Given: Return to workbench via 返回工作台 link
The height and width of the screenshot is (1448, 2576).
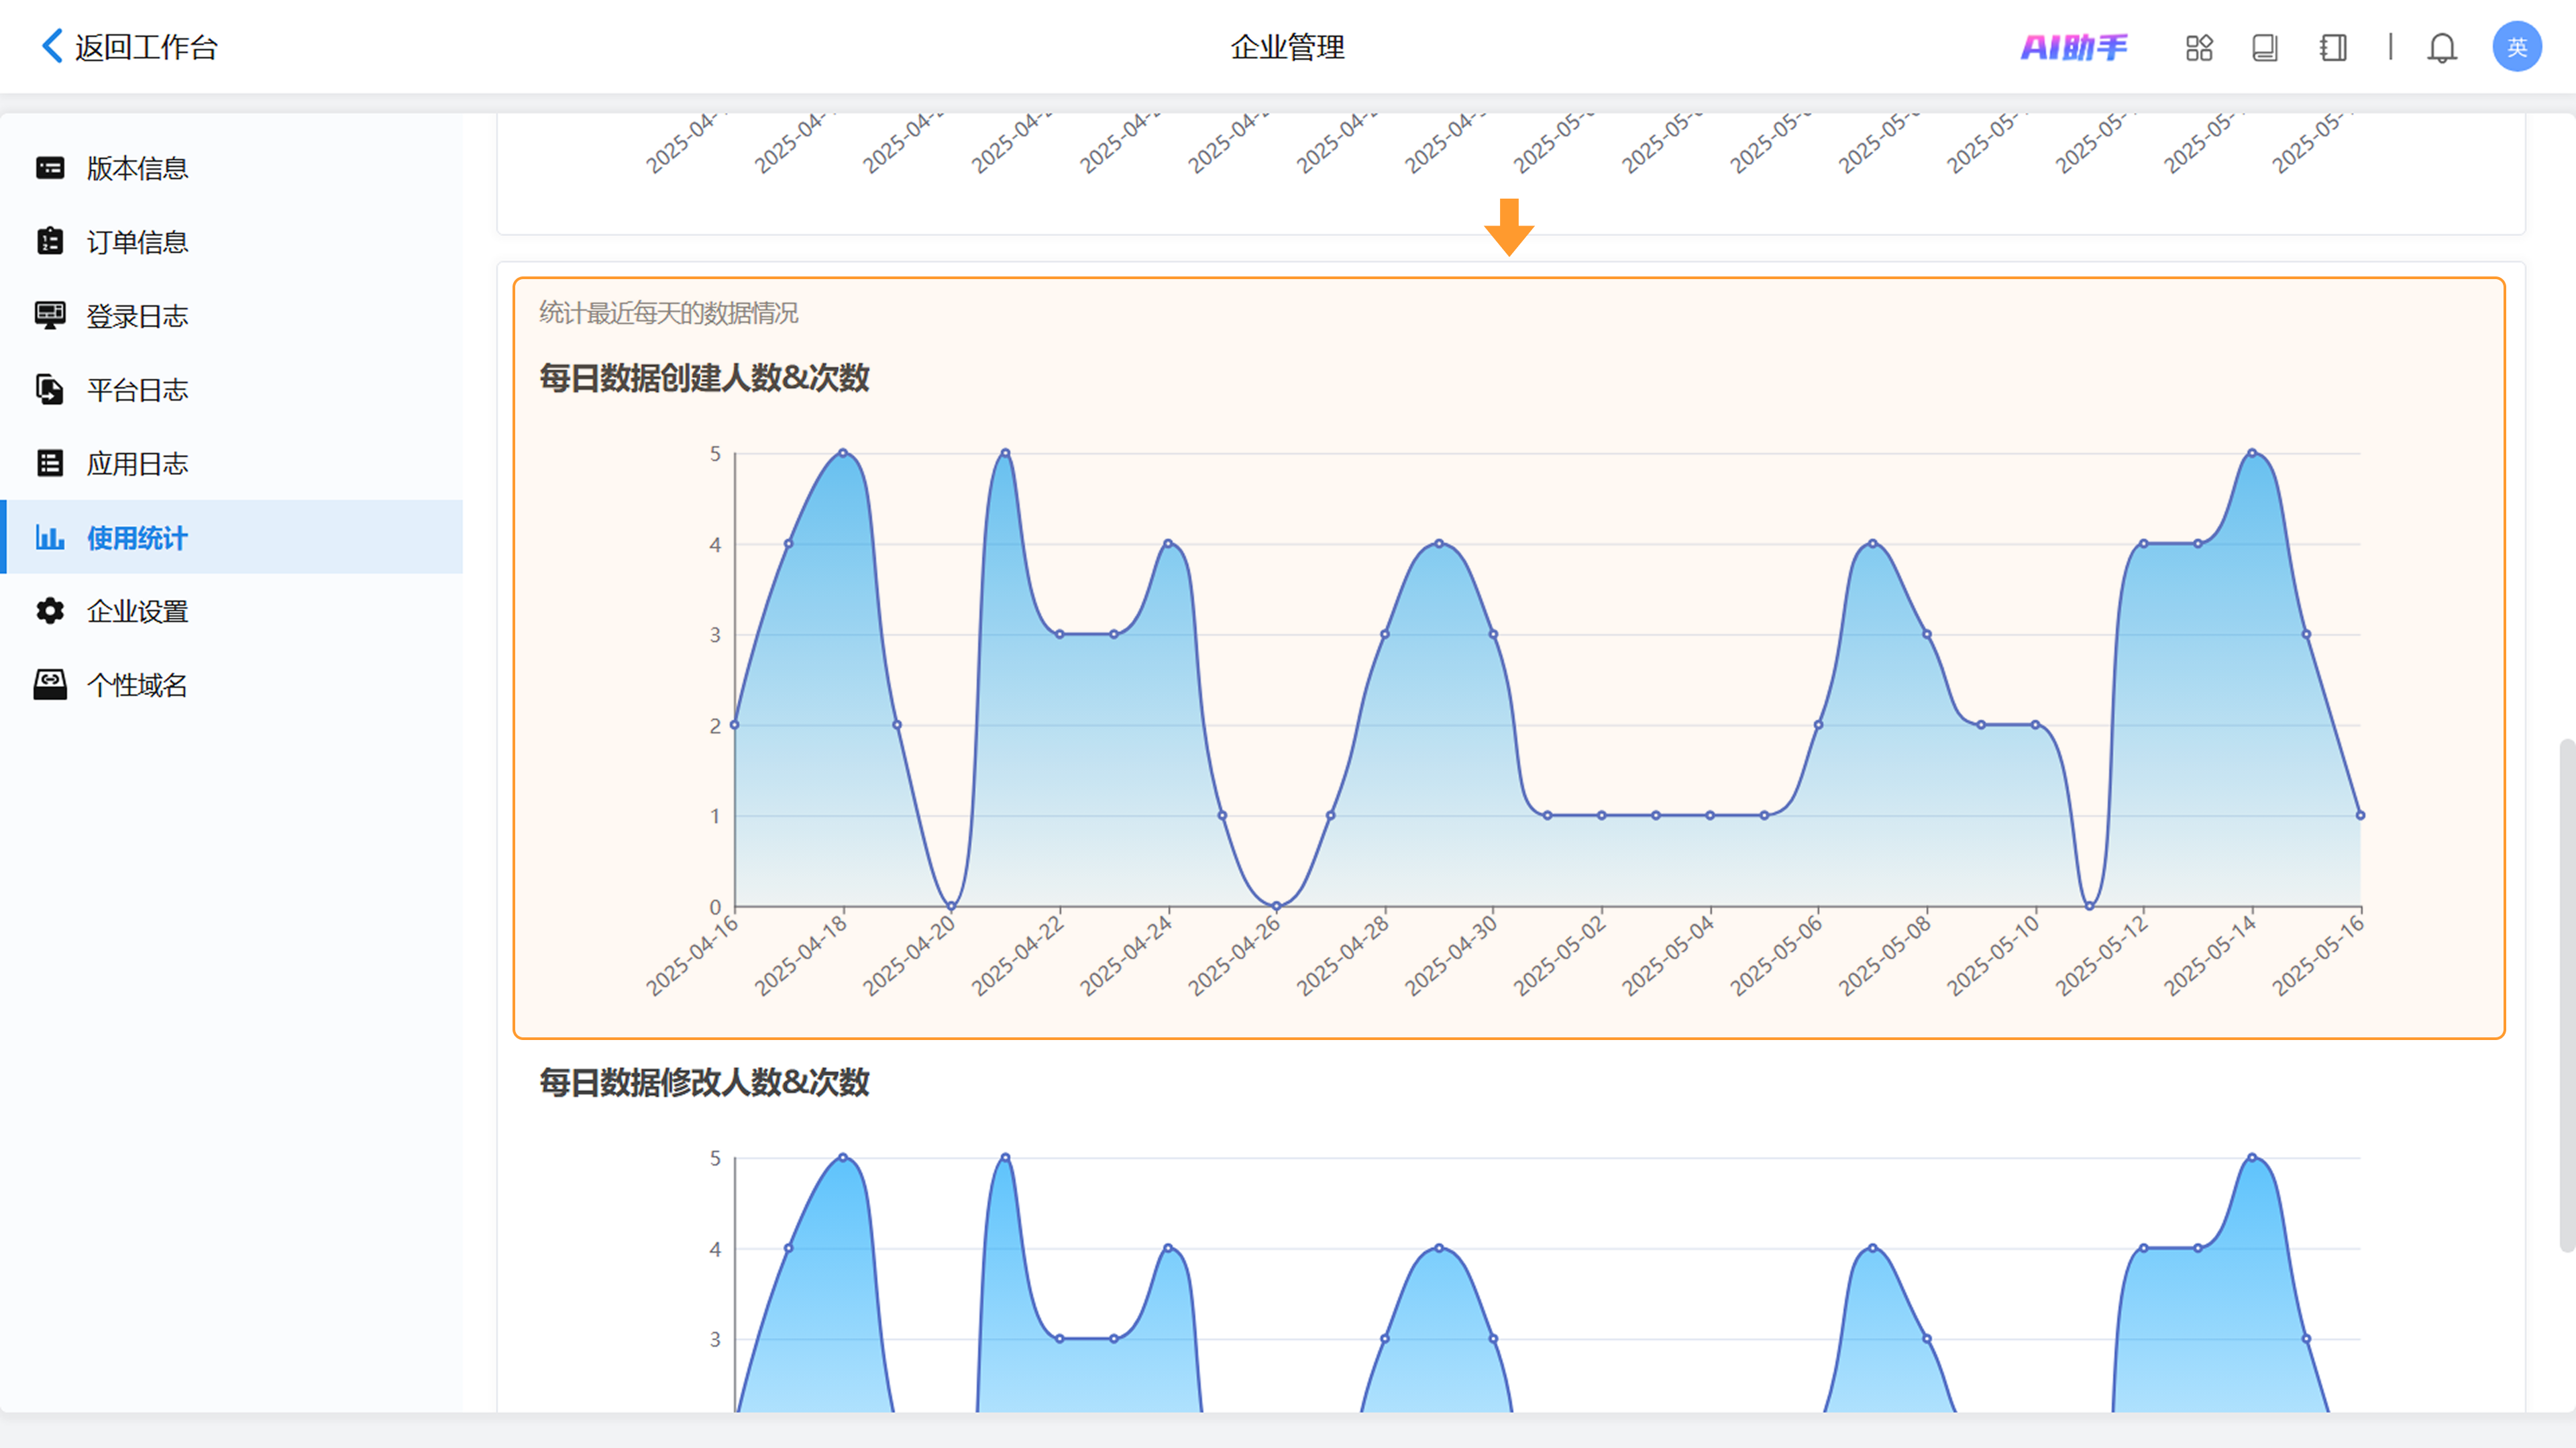Looking at the screenshot, I should pos(146,47).
